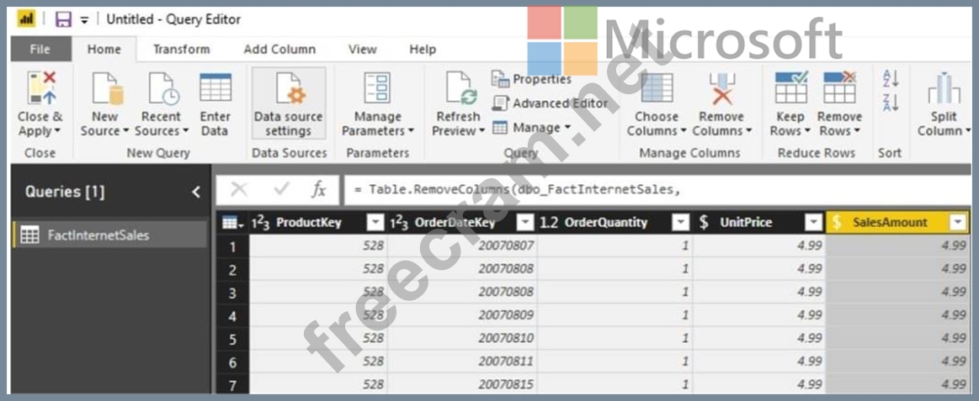Open the OrderDateKey column filter dropdown

526,223
